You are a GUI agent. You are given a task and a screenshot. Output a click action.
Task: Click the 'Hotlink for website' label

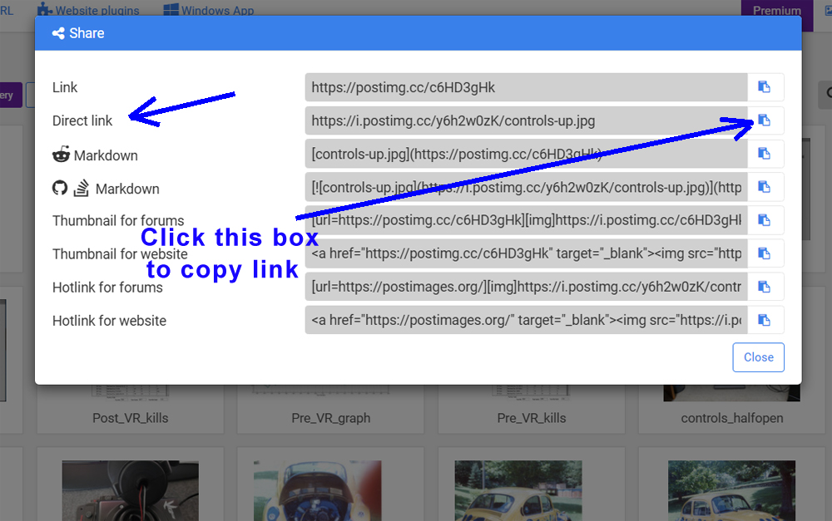(109, 321)
